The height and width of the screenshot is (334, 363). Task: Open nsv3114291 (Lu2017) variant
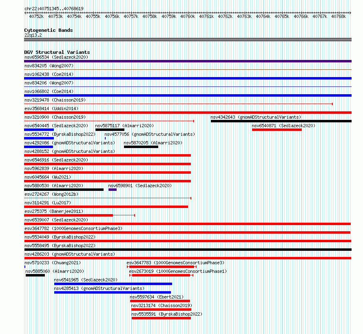coord(48,203)
